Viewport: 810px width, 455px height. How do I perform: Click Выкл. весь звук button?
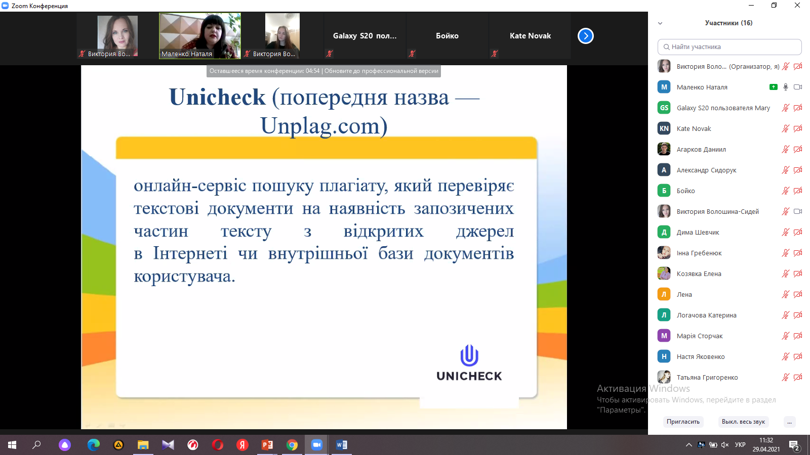(x=743, y=422)
